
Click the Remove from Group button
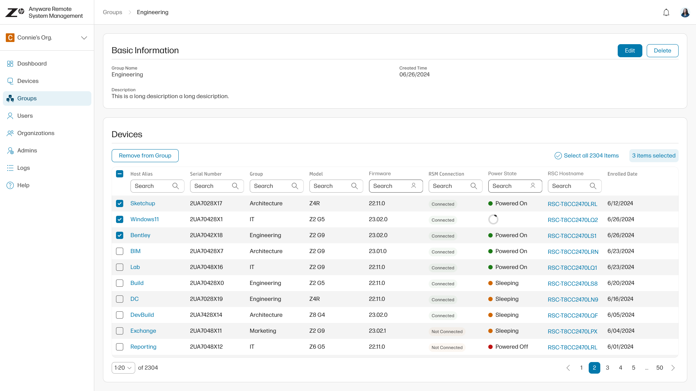[x=145, y=156]
